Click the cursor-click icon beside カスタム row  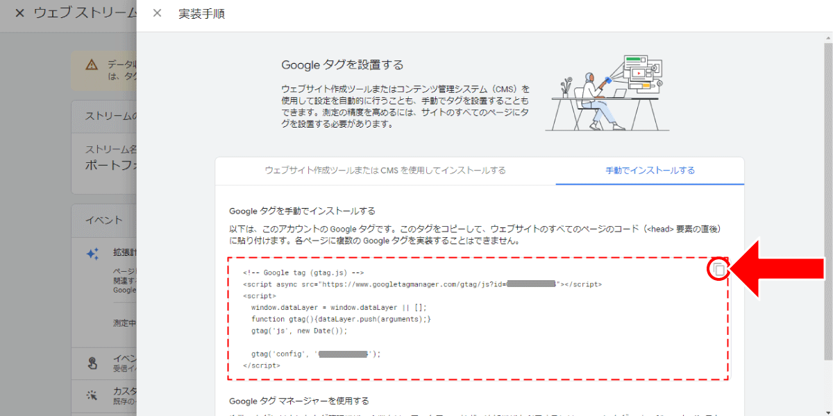(92, 395)
